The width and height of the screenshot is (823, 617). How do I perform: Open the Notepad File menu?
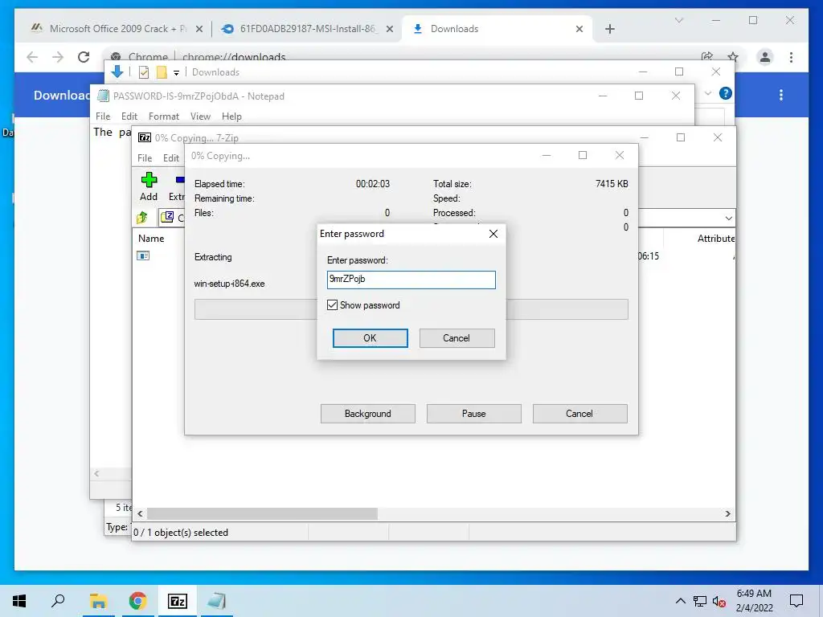pyautogui.click(x=103, y=116)
